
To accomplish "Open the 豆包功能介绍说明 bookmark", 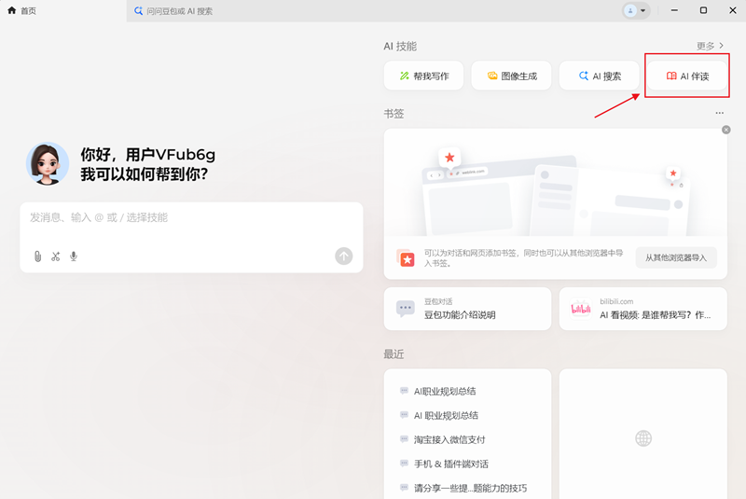I will [468, 309].
